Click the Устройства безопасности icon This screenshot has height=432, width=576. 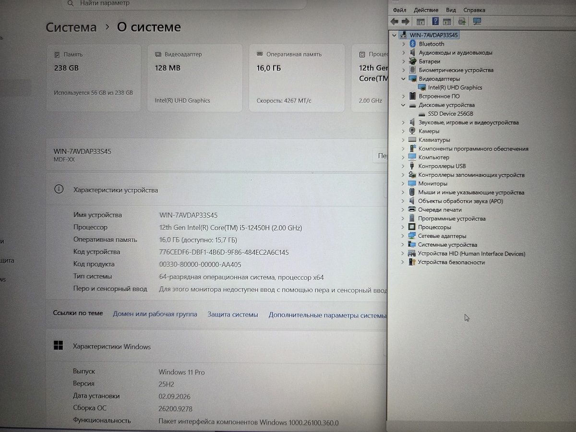coord(412,262)
